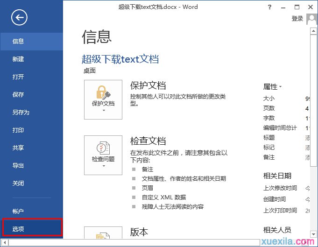Click the horizontal scroll left arrow
318x247 pixels.
pyautogui.click(x=5, y=242)
